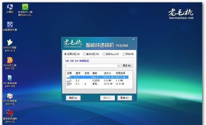Click the W: drive icon in list
Screen dimensions: 206x125
[68, 84]
